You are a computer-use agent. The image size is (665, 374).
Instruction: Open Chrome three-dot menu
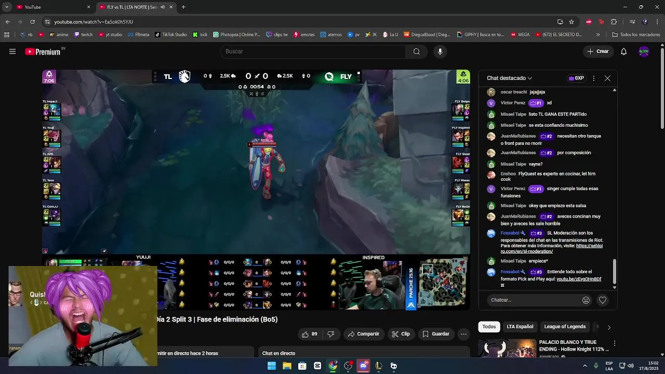(x=657, y=22)
